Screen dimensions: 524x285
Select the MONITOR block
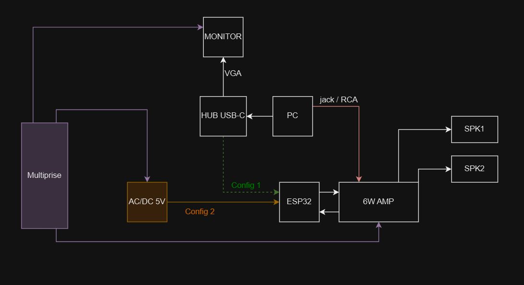(x=223, y=37)
